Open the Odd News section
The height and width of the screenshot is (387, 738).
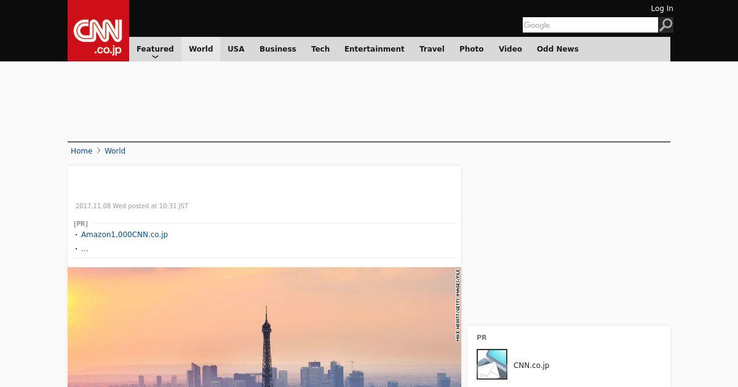coord(558,49)
